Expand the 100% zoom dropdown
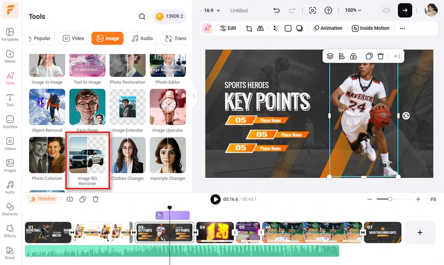 click(x=353, y=10)
